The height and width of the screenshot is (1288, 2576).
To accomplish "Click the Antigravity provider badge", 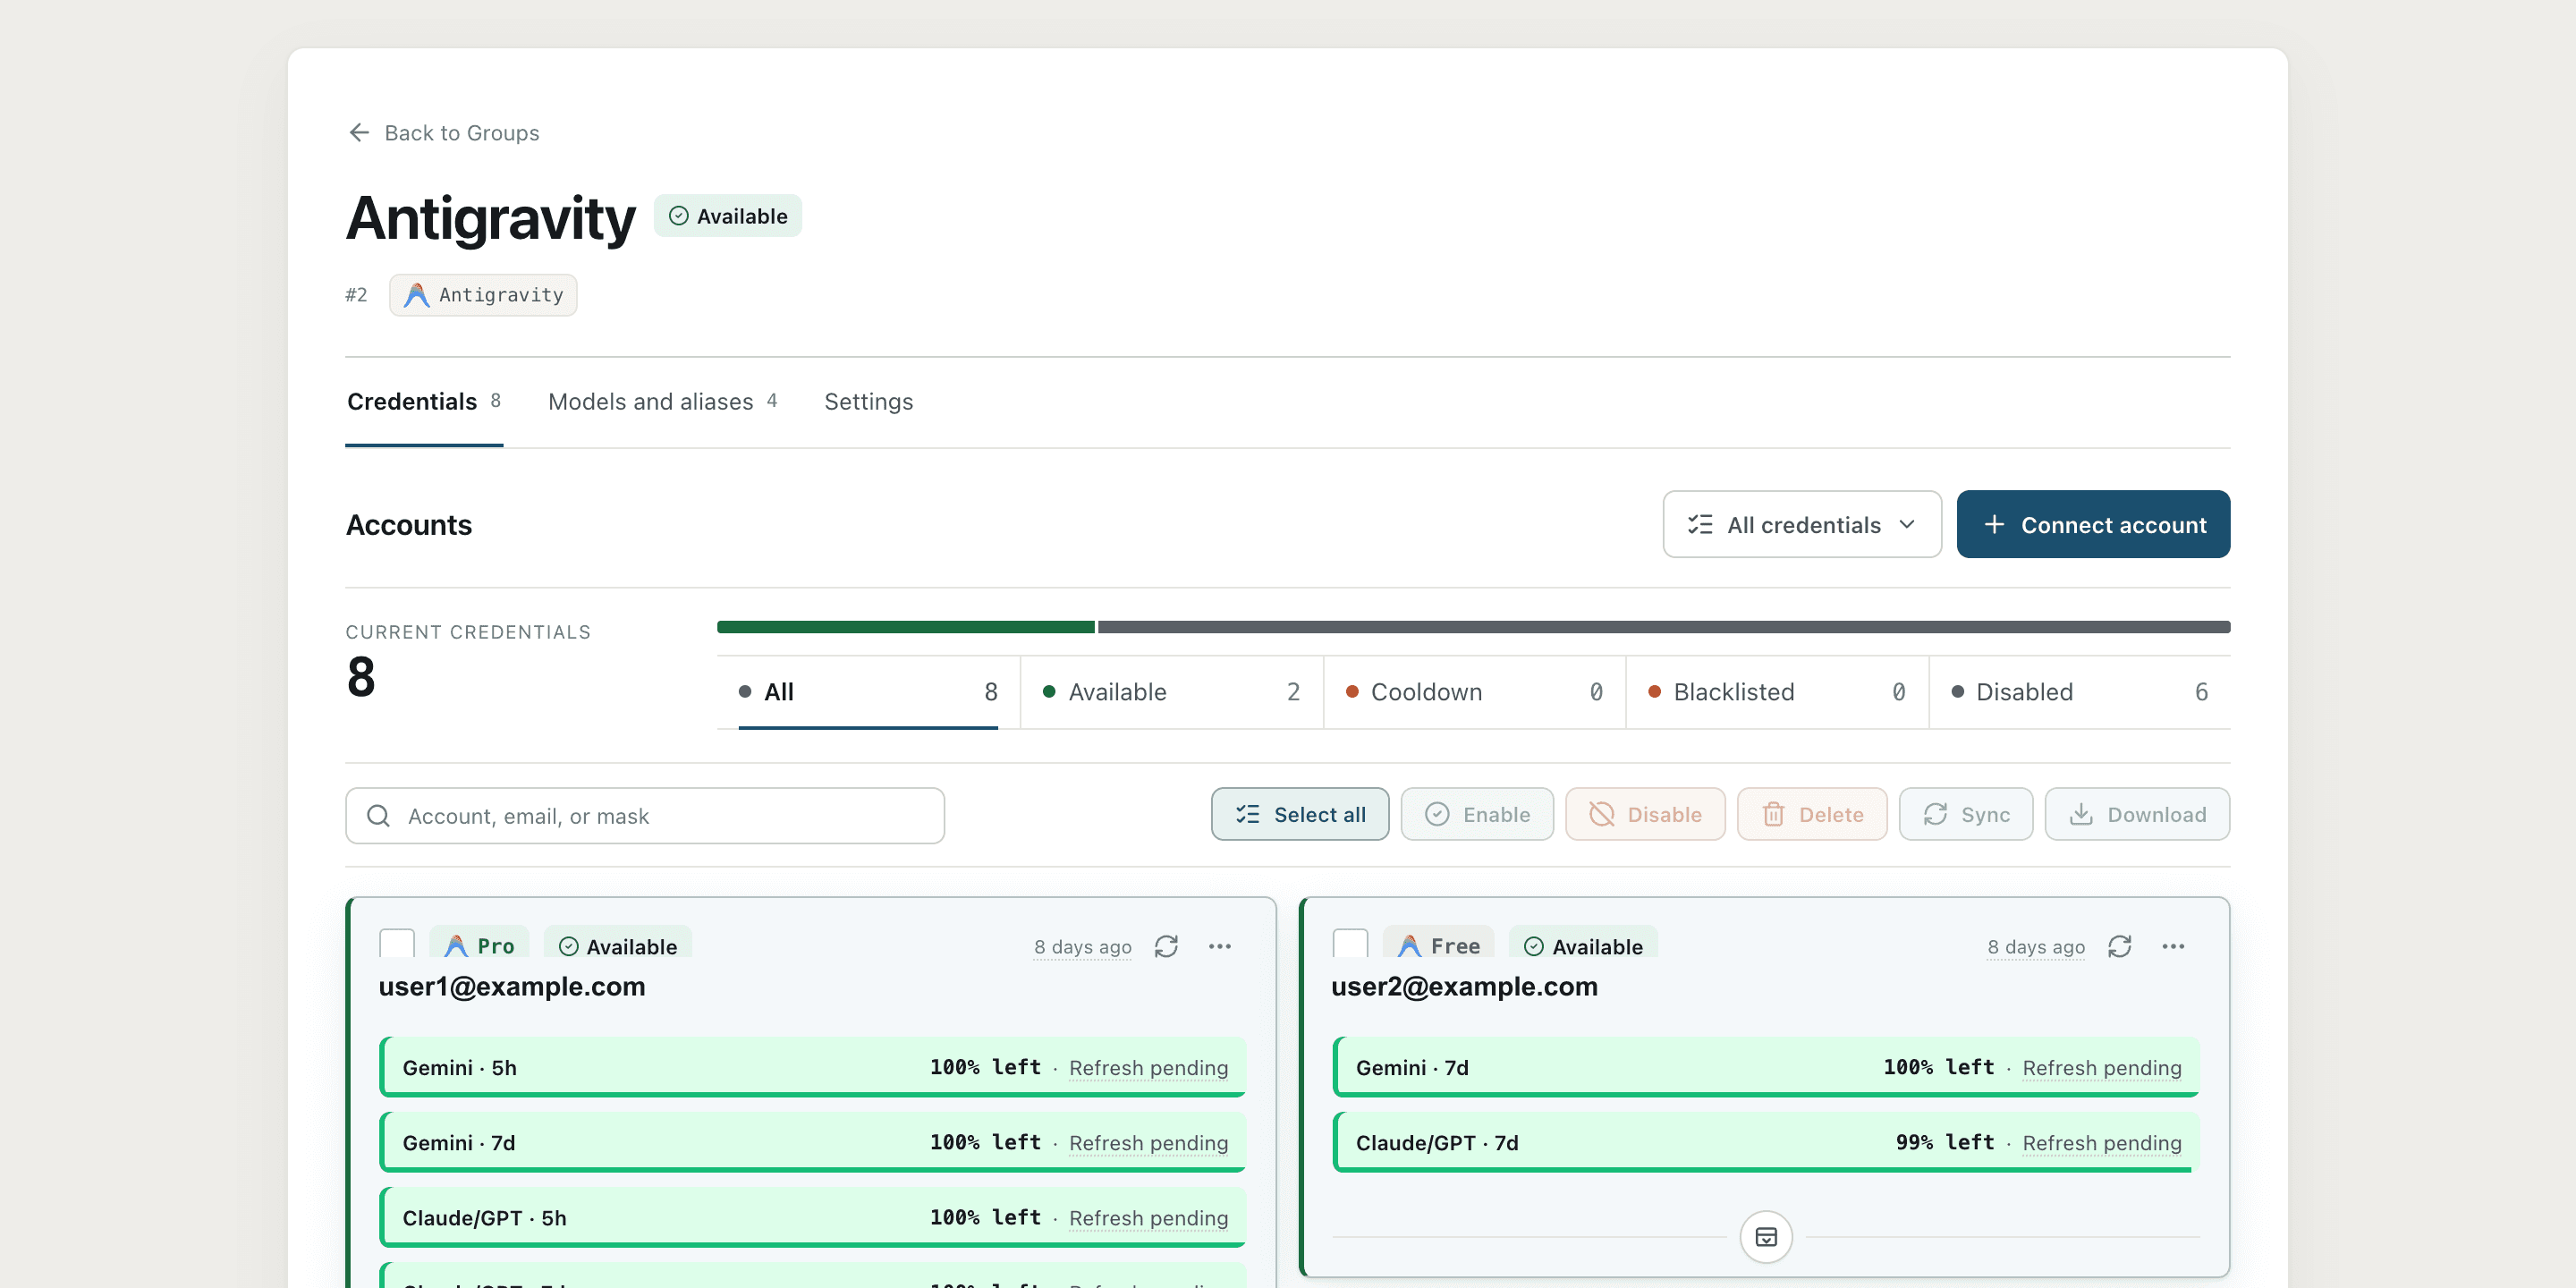I will [483, 295].
